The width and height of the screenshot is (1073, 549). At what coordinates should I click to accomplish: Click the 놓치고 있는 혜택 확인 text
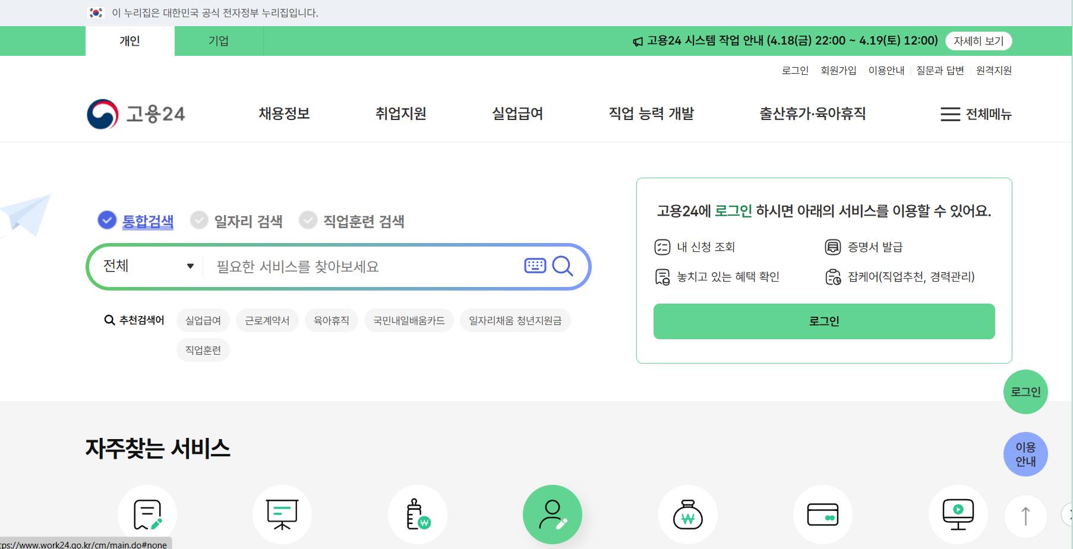(x=728, y=277)
